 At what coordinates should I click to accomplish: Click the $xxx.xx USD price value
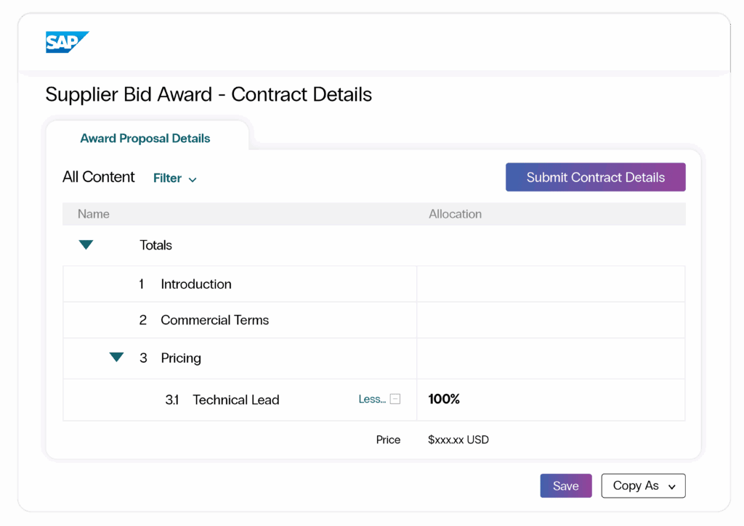tap(458, 440)
